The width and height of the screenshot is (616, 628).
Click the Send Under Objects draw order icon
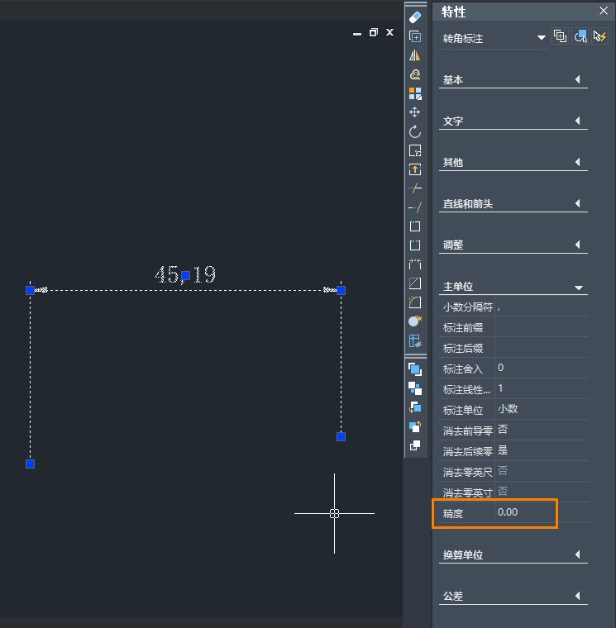tap(415, 426)
